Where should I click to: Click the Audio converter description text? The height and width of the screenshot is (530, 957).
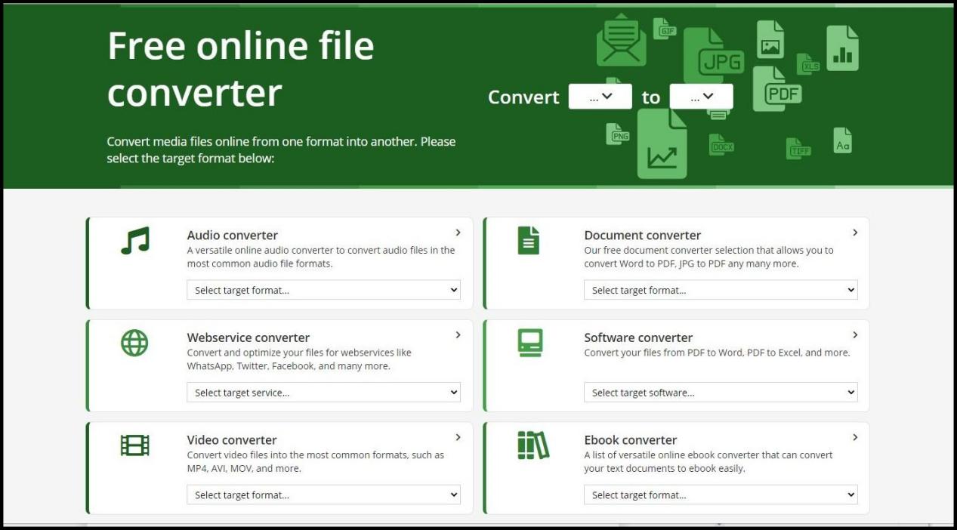pos(321,257)
